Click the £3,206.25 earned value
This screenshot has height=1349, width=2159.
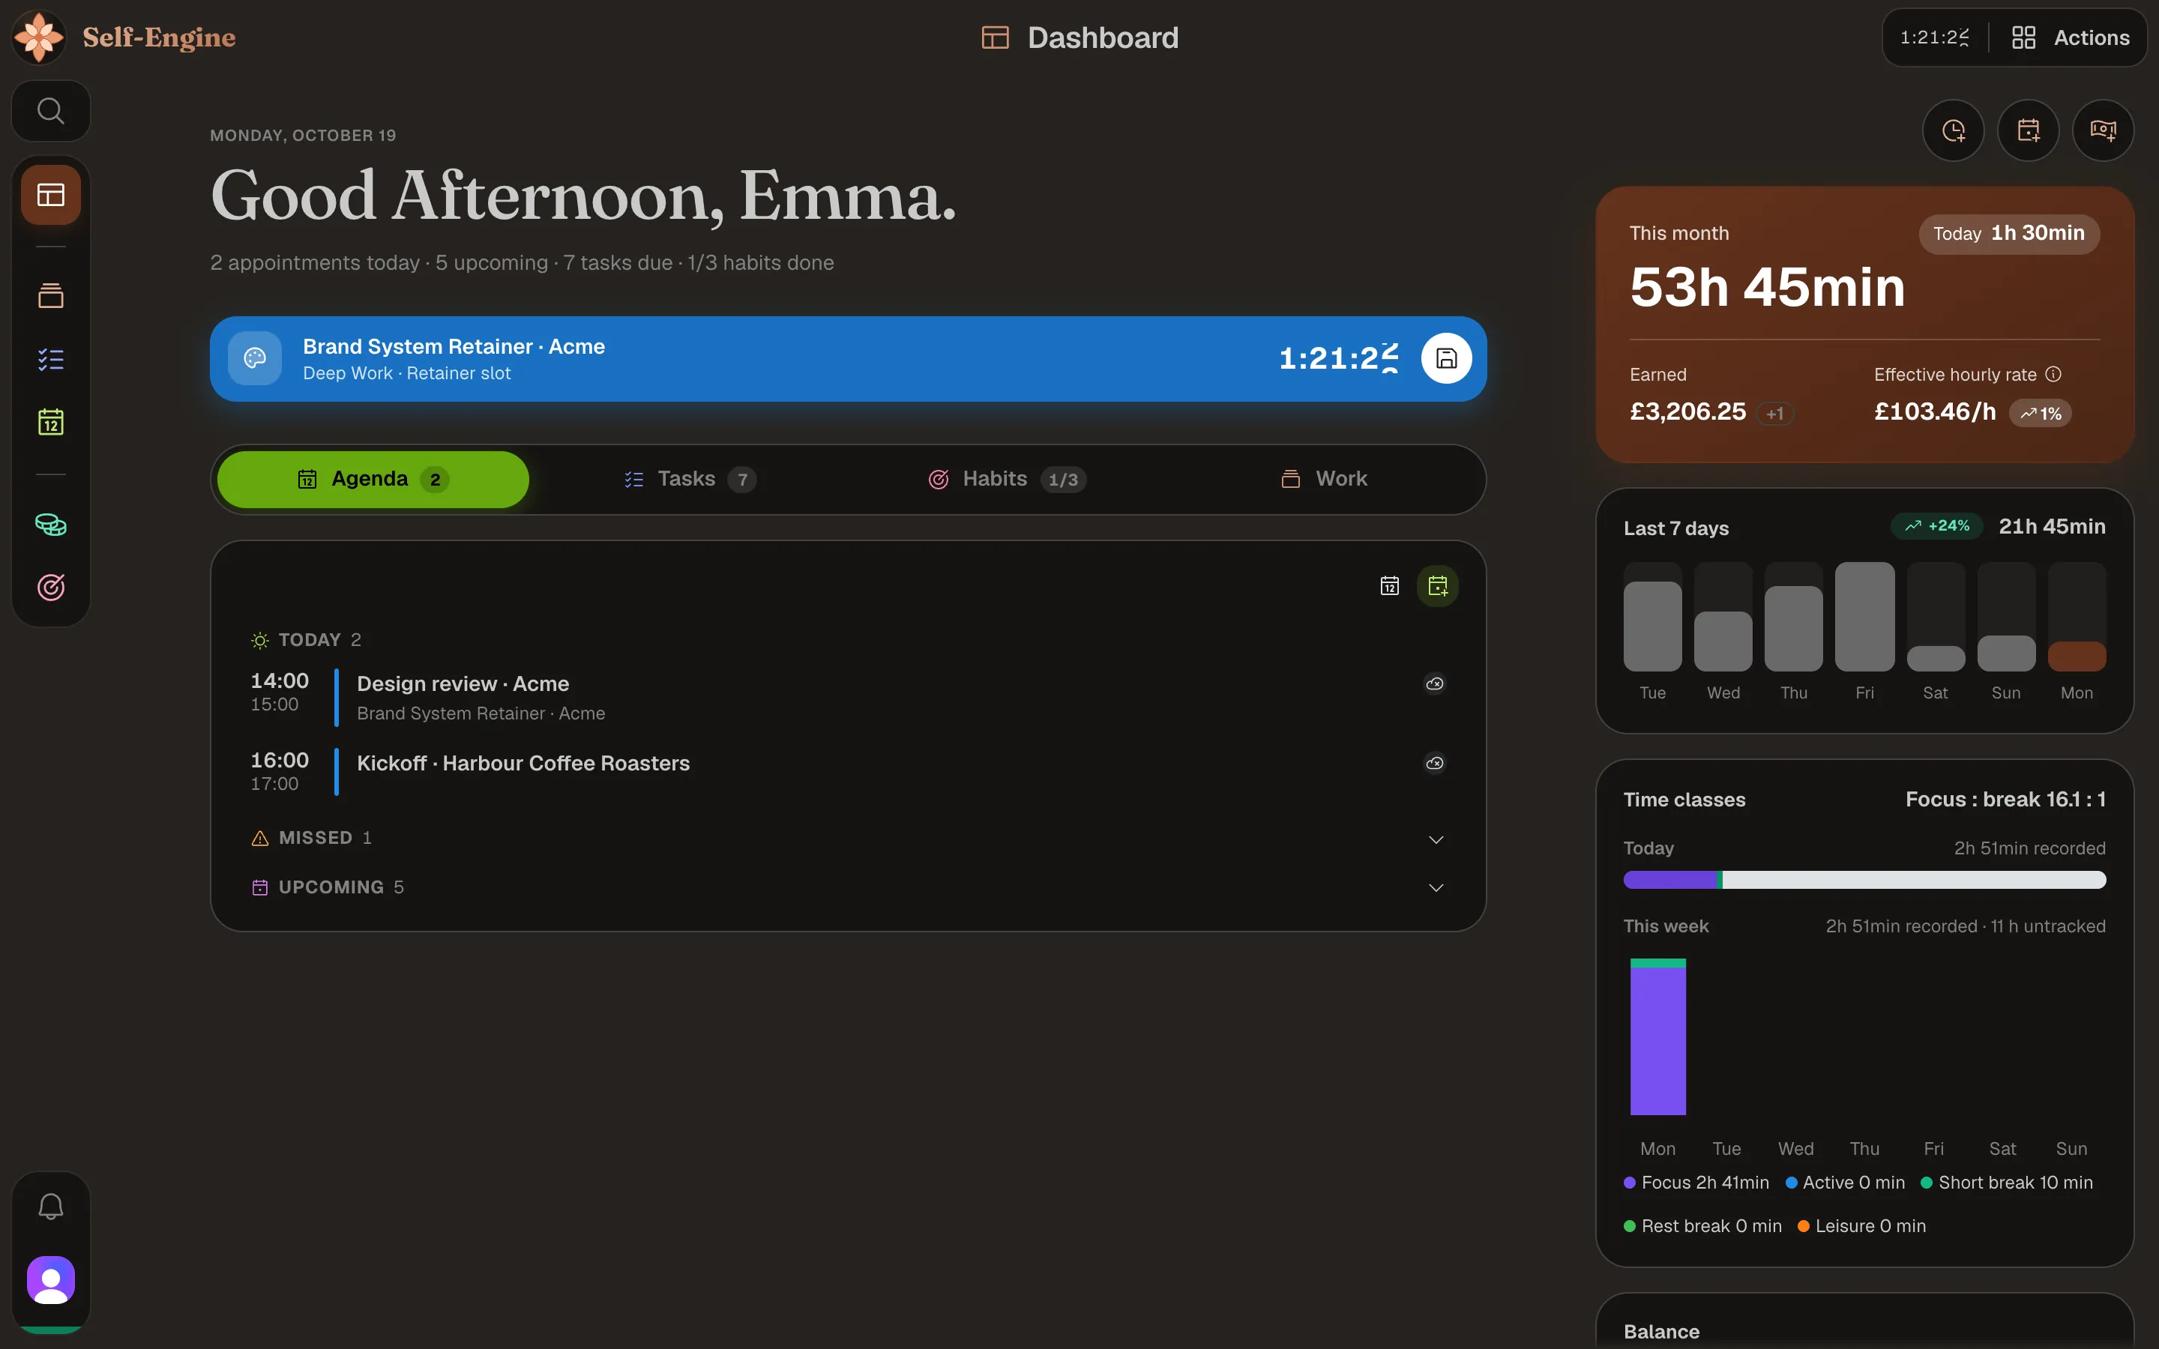[x=1687, y=411]
